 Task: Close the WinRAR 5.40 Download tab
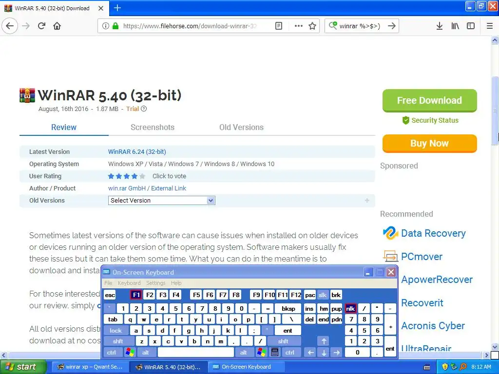(101, 8)
